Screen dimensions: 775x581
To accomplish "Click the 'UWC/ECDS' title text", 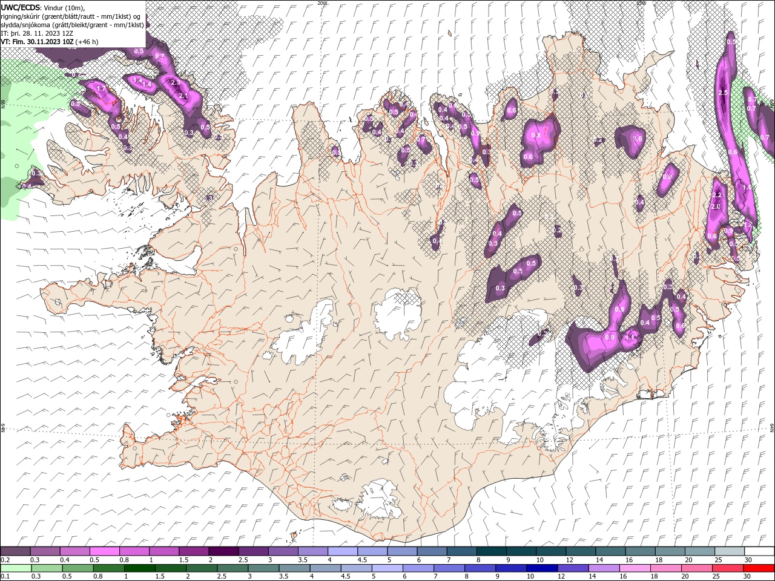I will point(21,7).
